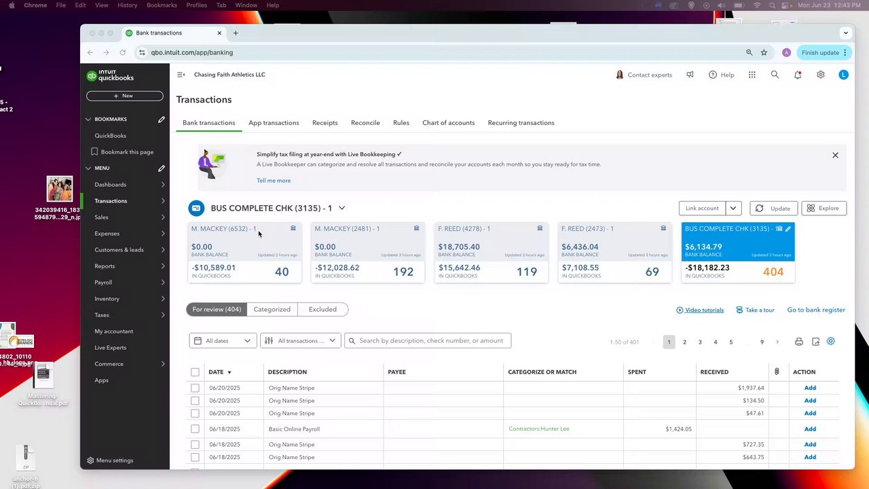869x489 pixels.
Task: Open the QuickBooks settings gear icon
Action: 821,75
